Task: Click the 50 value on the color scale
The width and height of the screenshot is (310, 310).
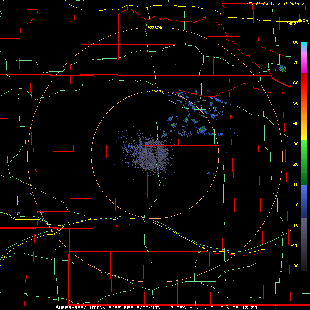Action: click(296, 103)
